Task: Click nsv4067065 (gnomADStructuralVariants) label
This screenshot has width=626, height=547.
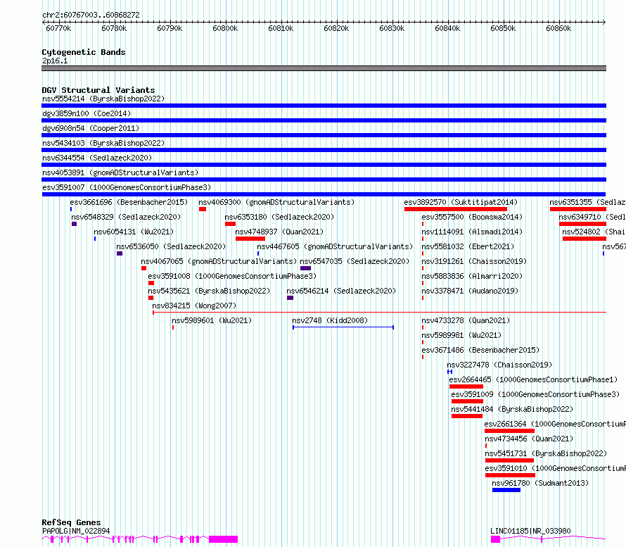Action: point(219,261)
